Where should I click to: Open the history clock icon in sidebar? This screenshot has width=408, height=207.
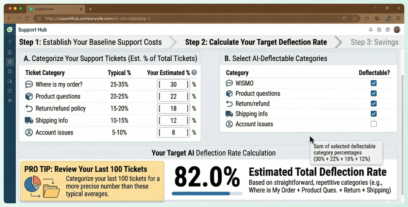click(10, 42)
